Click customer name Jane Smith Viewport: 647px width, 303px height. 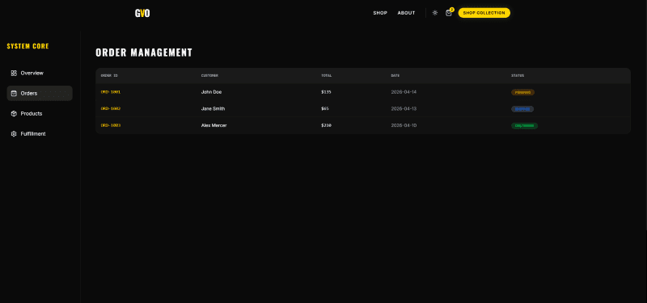point(213,108)
